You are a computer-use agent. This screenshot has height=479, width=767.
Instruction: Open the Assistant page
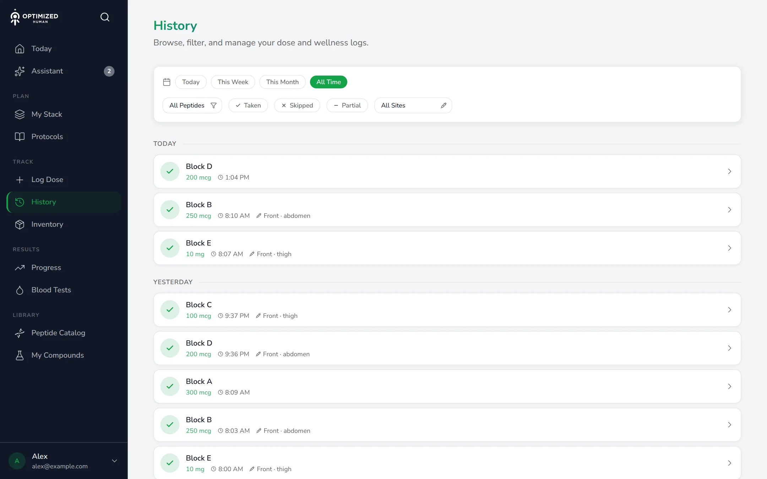click(64, 71)
